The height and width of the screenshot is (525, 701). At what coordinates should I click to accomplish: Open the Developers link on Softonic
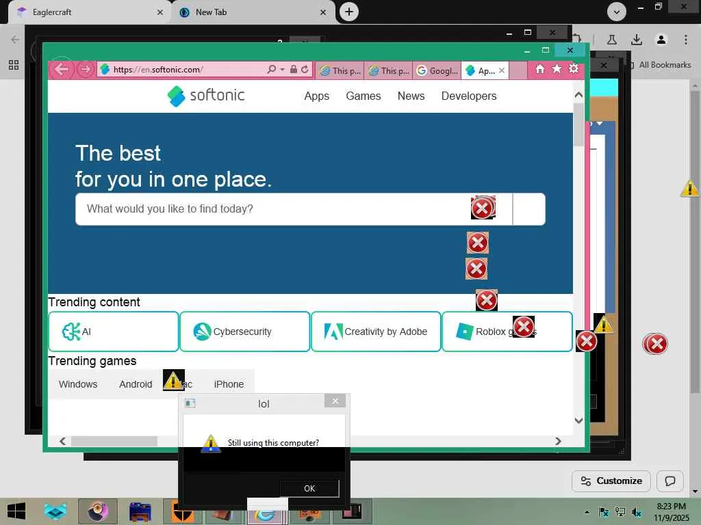pos(469,96)
